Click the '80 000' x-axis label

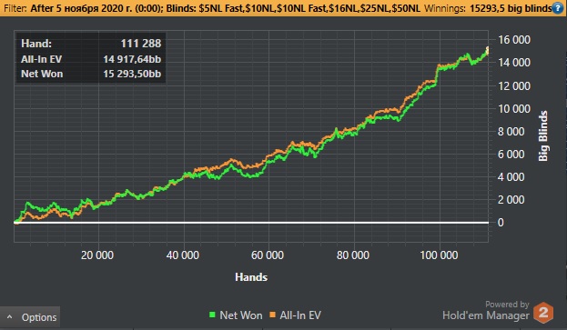353,255
